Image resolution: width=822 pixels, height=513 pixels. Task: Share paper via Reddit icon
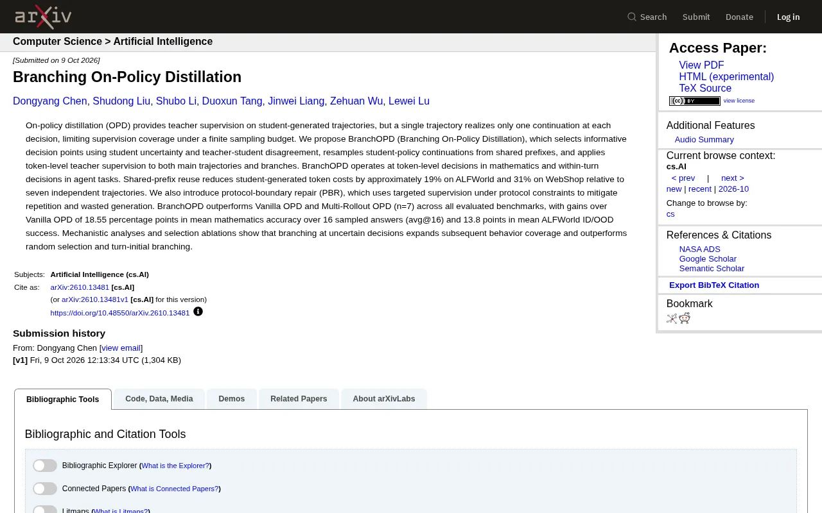click(x=685, y=318)
